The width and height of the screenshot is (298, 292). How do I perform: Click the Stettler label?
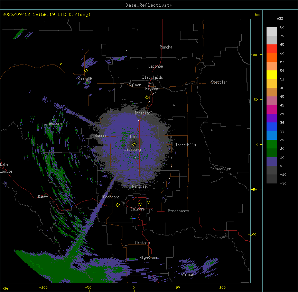[219, 82]
